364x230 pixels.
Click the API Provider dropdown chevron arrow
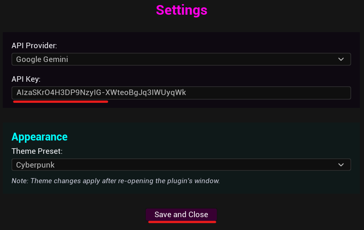tap(341, 59)
